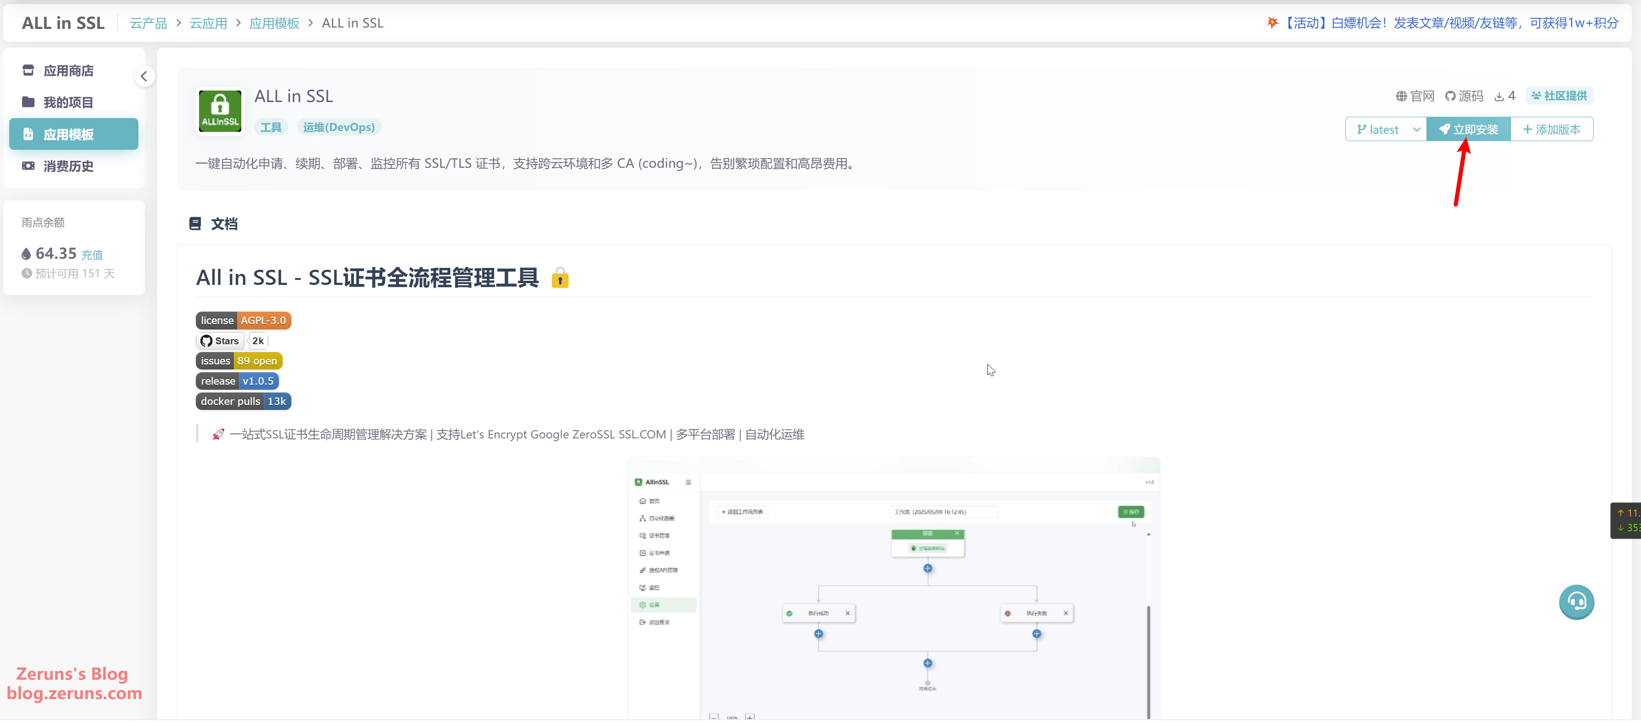Click the raindrop balance icon
This screenshot has width=1641, height=722.
click(x=26, y=254)
